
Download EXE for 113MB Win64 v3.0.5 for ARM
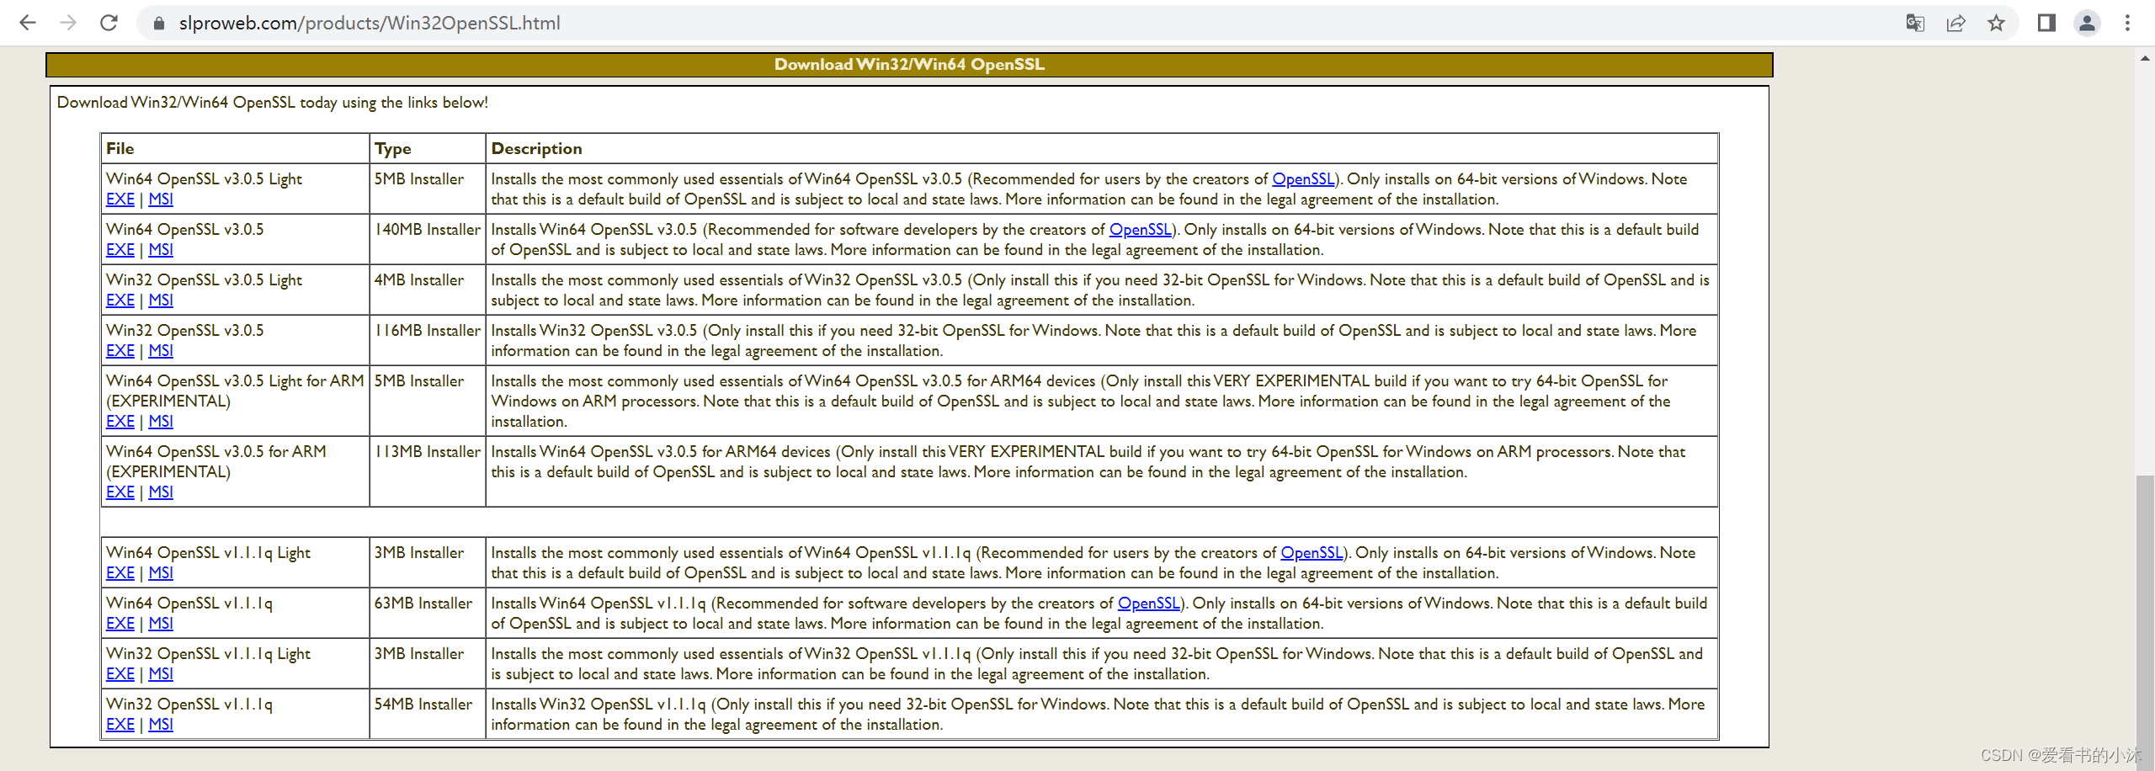tap(120, 492)
